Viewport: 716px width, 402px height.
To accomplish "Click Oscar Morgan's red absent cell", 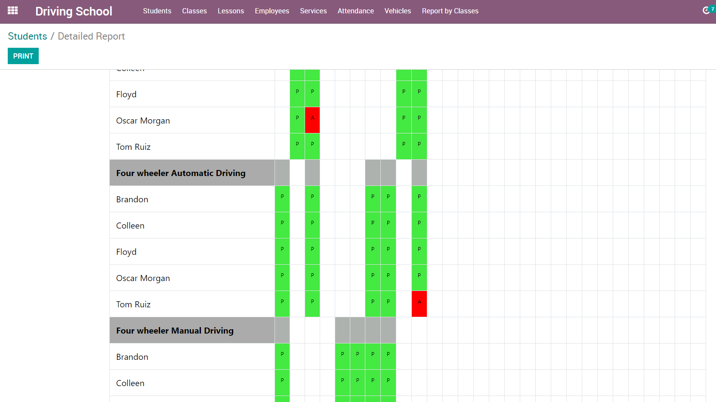I will (x=312, y=120).
